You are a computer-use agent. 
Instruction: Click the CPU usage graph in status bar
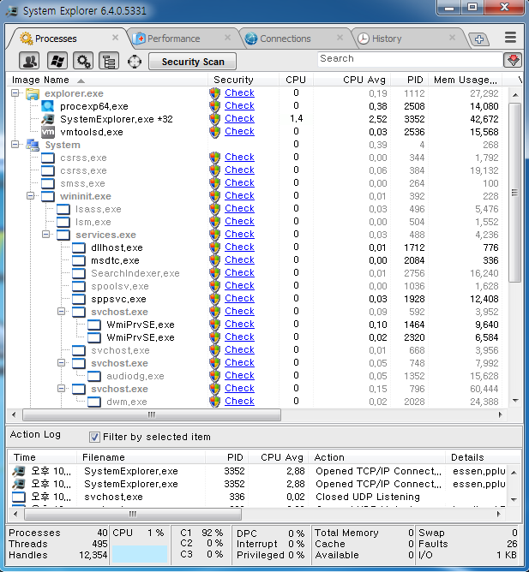(x=139, y=554)
